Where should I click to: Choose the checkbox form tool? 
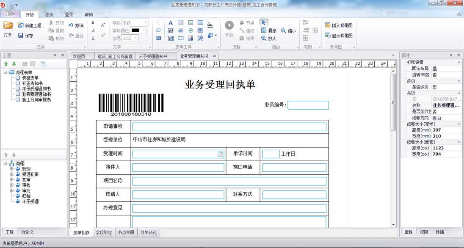191,23
